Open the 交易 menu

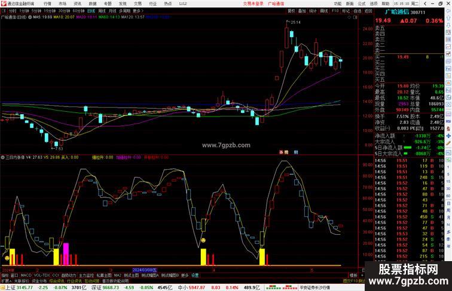pyautogui.click(x=138, y=4)
